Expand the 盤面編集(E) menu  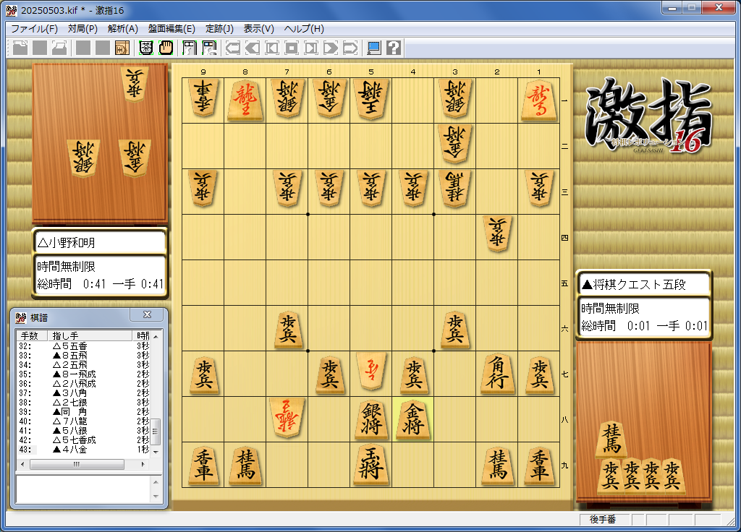pyautogui.click(x=172, y=29)
